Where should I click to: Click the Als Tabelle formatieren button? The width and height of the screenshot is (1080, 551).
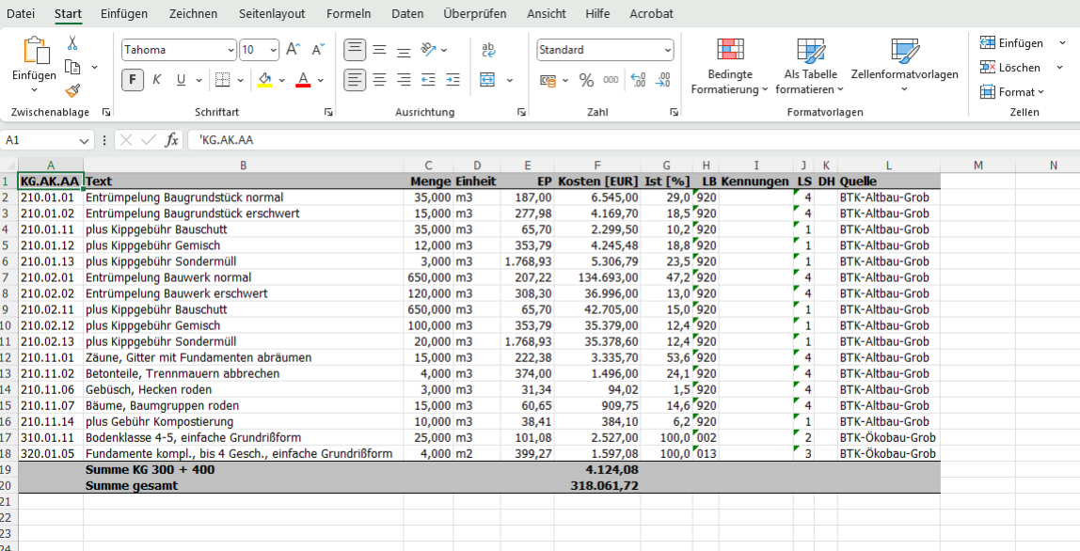[810, 68]
